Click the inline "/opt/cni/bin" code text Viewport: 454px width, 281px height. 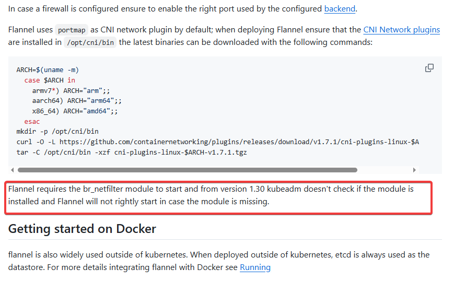(90, 43)
